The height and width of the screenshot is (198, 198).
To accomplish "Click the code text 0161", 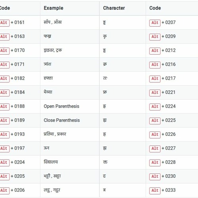I will pos(19,23).
